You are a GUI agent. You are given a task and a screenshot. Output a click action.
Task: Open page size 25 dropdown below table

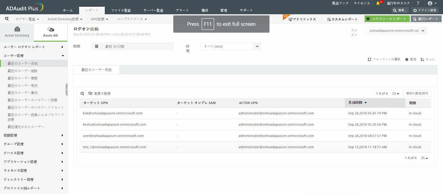(x=424, y=158)
